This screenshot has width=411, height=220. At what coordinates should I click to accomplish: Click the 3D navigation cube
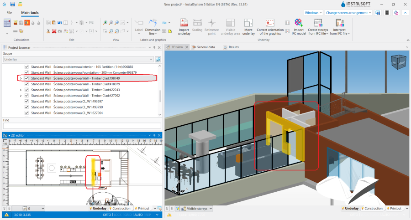pyautogui.click(x=398, y=62)
